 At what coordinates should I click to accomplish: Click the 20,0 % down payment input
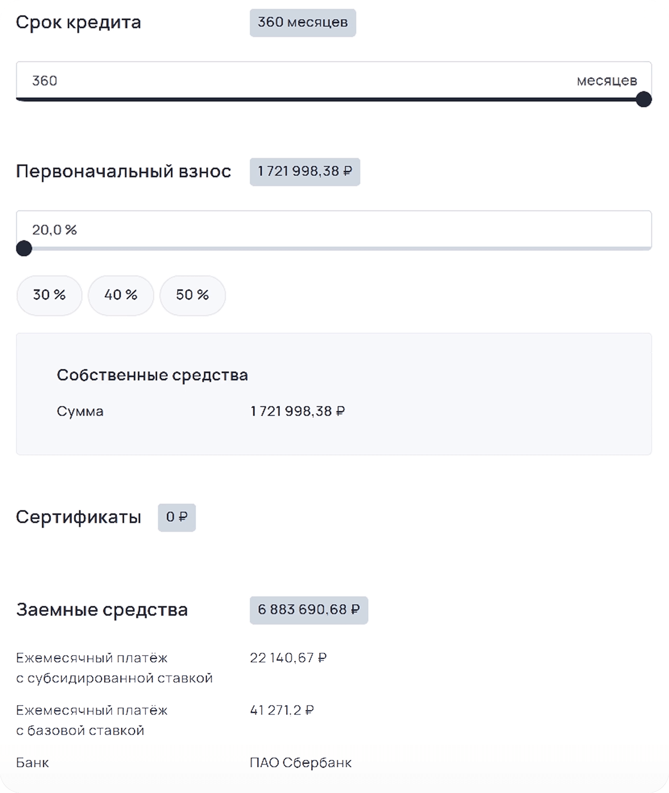282,230
